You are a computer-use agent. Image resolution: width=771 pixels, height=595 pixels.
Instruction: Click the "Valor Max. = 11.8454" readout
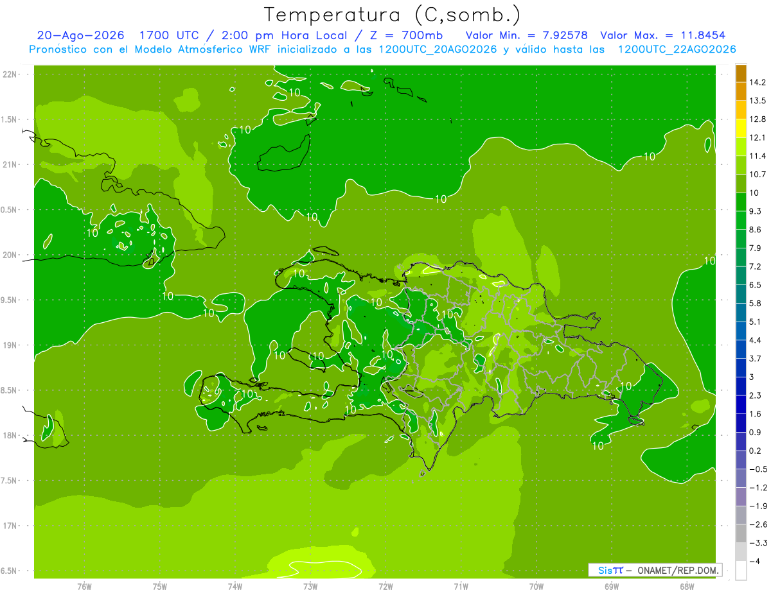pos(662,35)
